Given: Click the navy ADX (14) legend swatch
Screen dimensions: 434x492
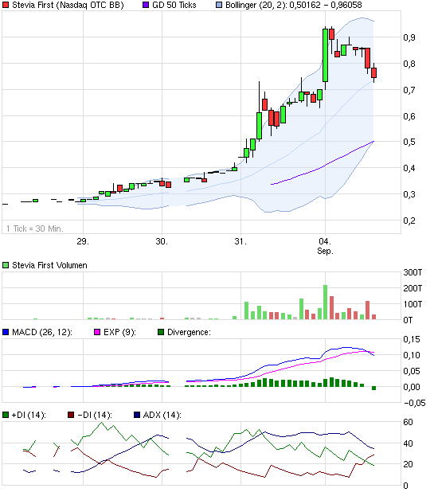Looking at the screenshot, I should coord(137,415).
